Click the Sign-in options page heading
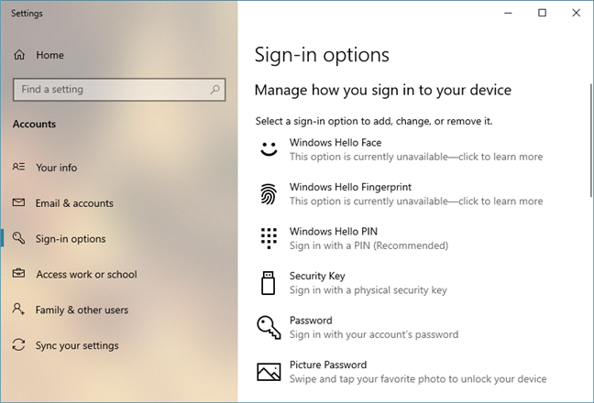 point(322,55)
